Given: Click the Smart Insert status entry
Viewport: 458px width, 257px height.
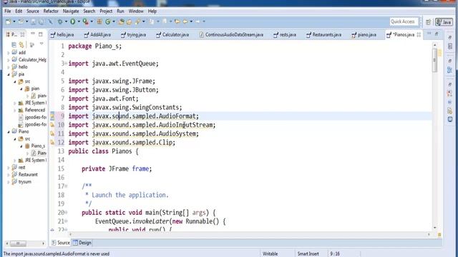Looking at the screenshot, I should tap(308, 254).
